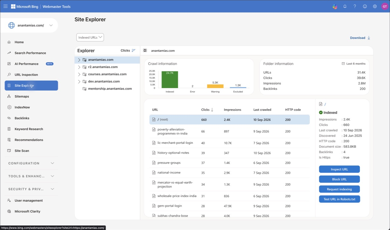Click the green Indexed bar in chart

click(x=170, y=79)
